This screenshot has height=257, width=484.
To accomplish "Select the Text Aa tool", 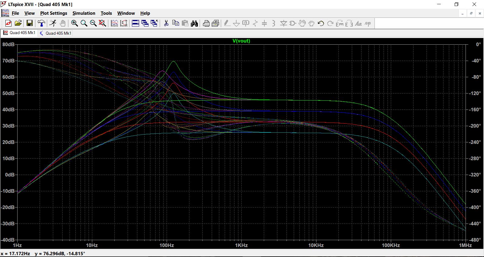I will (x=358, y=23).
